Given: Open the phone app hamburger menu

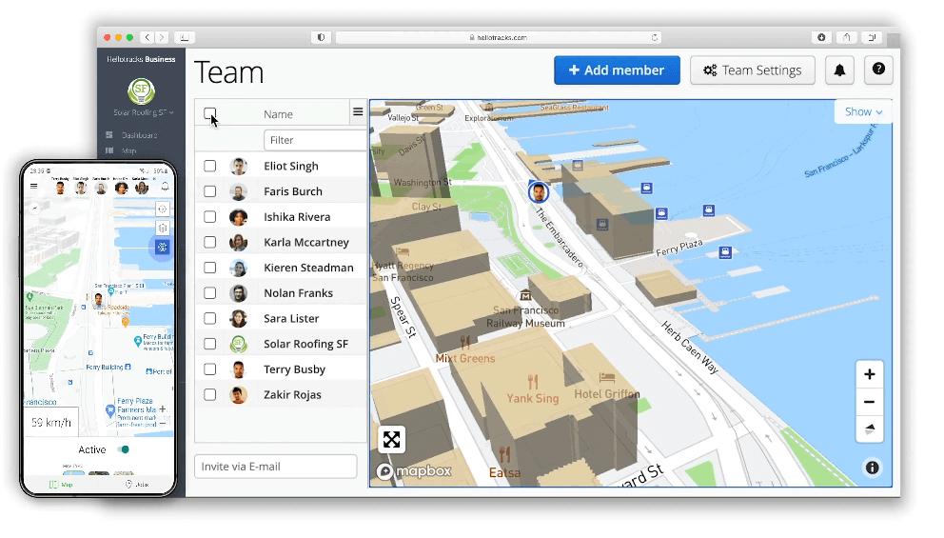Looking at the screenshot, I should click(34, 187).
